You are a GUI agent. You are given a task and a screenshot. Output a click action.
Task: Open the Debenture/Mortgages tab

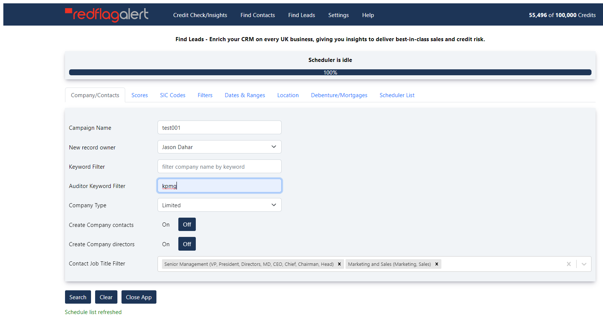coord(339,95)
